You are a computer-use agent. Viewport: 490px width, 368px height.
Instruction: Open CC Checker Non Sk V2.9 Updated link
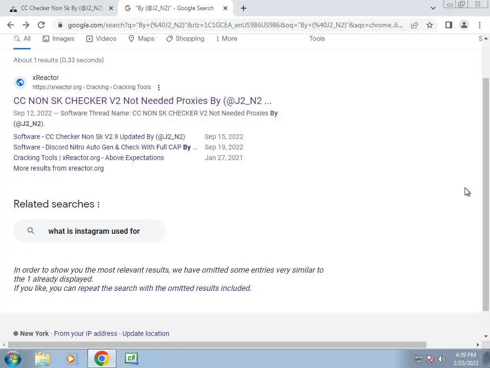(99, 137)
